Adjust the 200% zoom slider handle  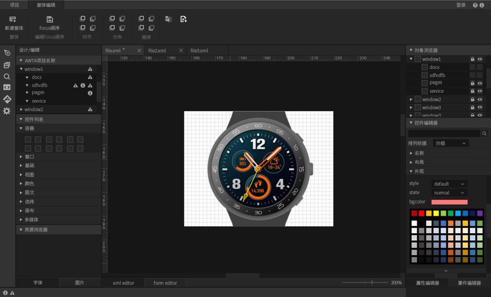(372, 282)
